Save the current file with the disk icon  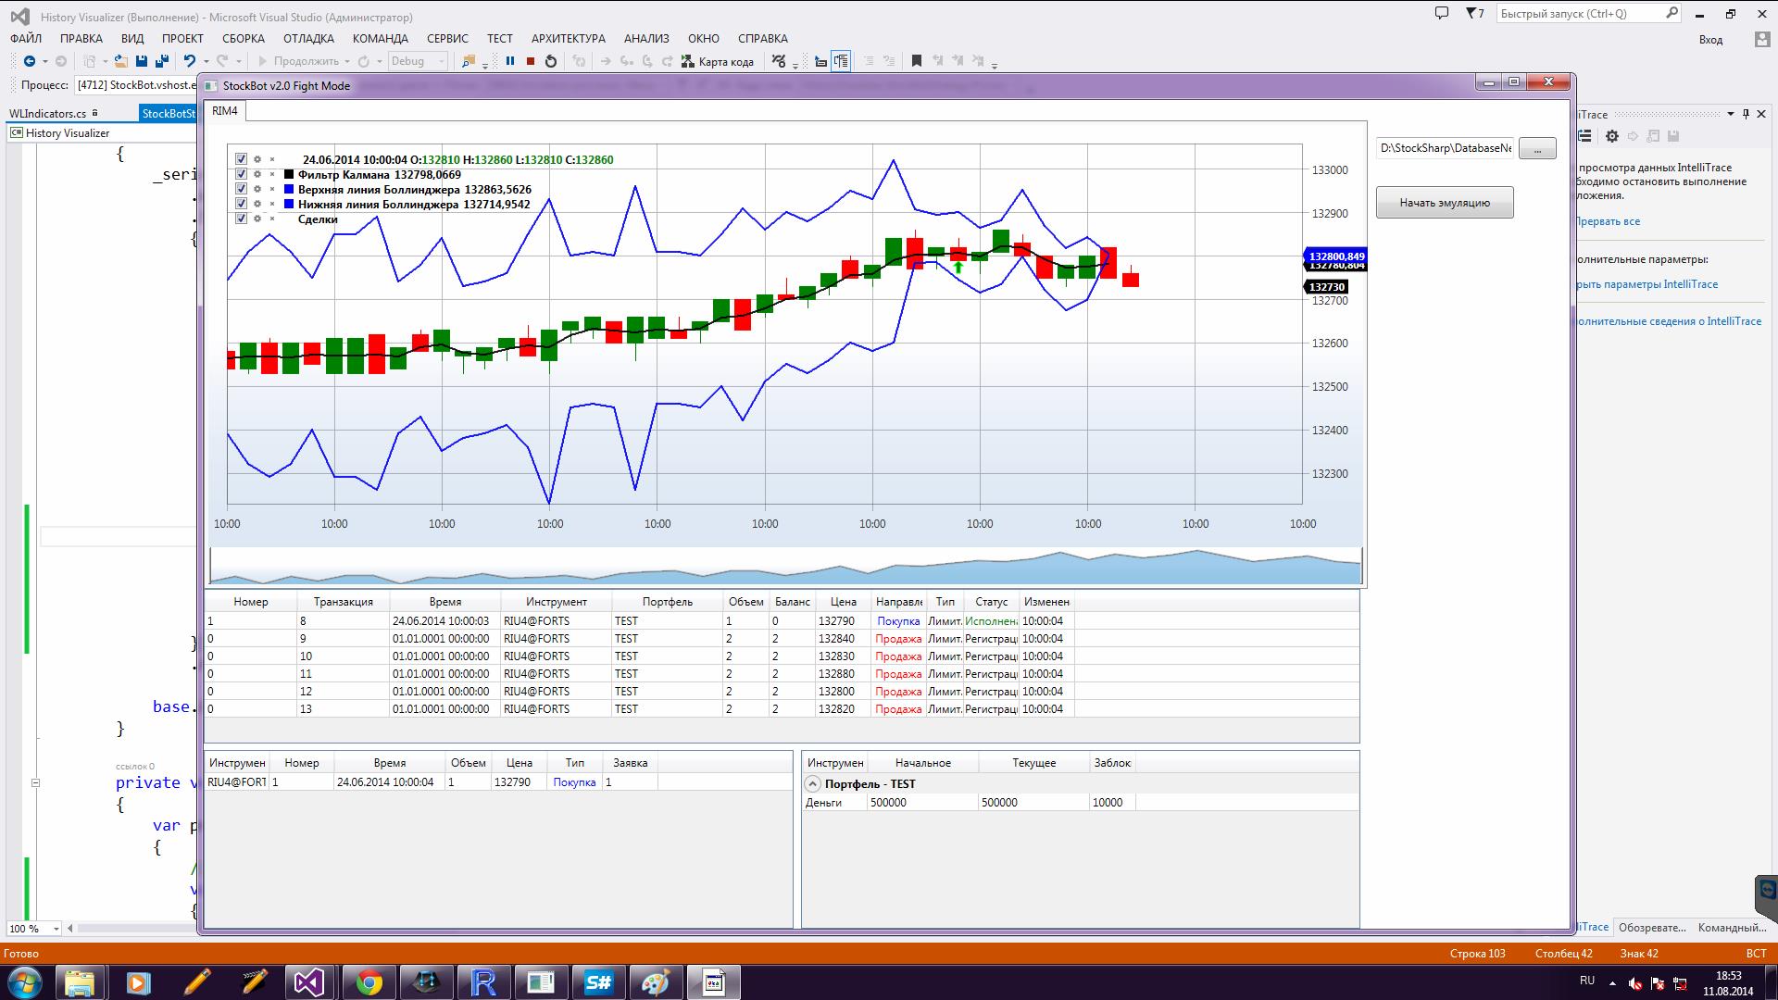pos(142,61)
